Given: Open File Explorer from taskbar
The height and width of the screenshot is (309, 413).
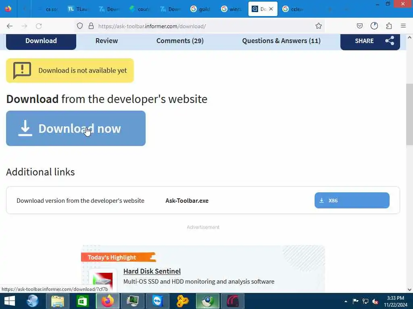Looking at the screenshot, I should pos(57,301).
